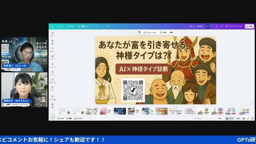The width and height of the screenshot is (256, 144).
Task: Click the ページ (Pages) view button
Action: pos(230,118)
